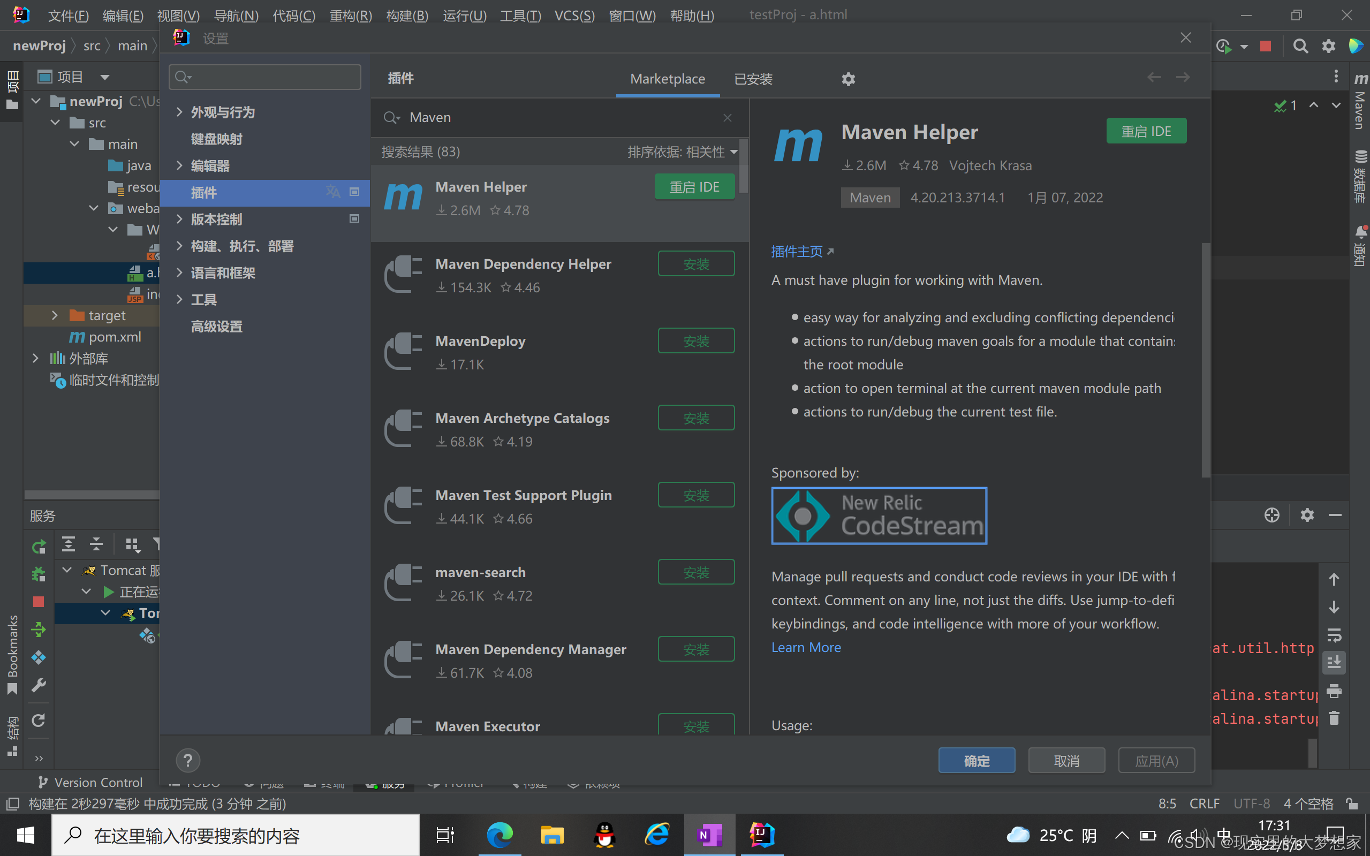Open the Windows Start menu

pos(25,835)
